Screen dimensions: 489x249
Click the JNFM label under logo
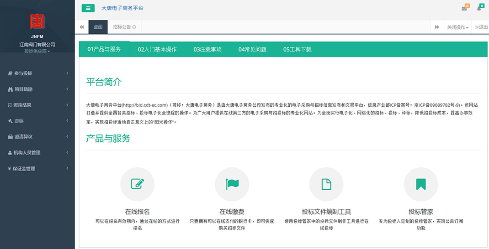coord(37,36)
